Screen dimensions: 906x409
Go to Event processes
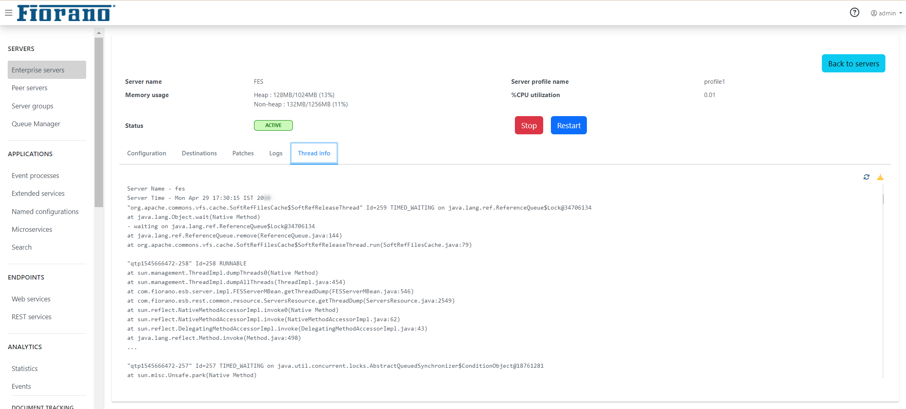click(x=35, y=176)
